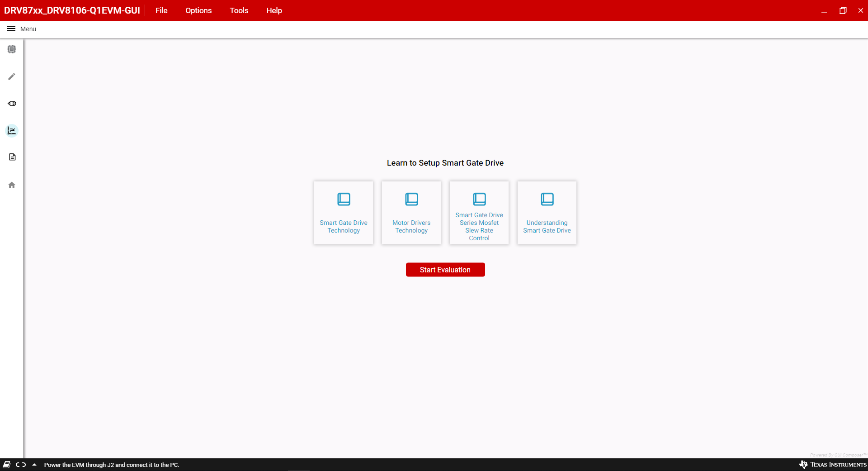Open Understanding Smart Gate Drive link
Viewport: 868px width, 471px height.
point(547,227)
